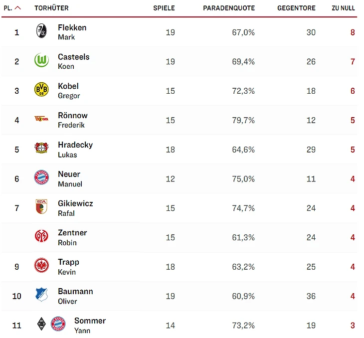
Task: Click the Union Berlin club logo
Action: [x=41, y=119]
